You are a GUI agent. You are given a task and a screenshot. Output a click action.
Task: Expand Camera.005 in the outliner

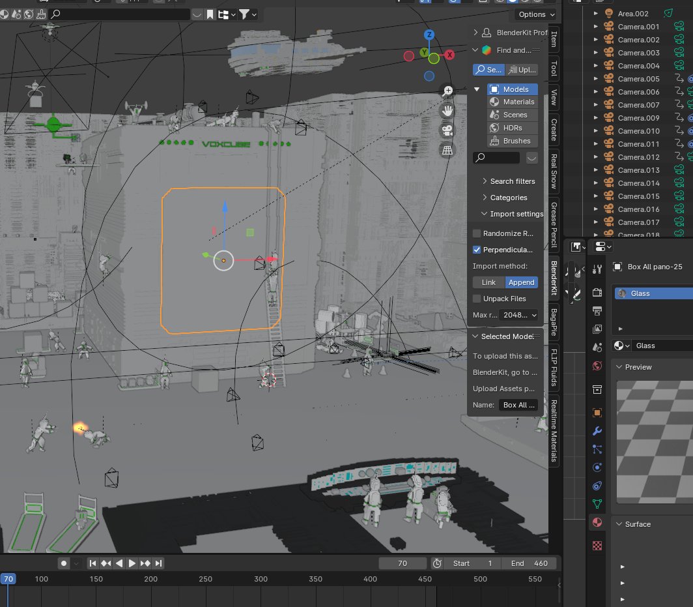596,79
